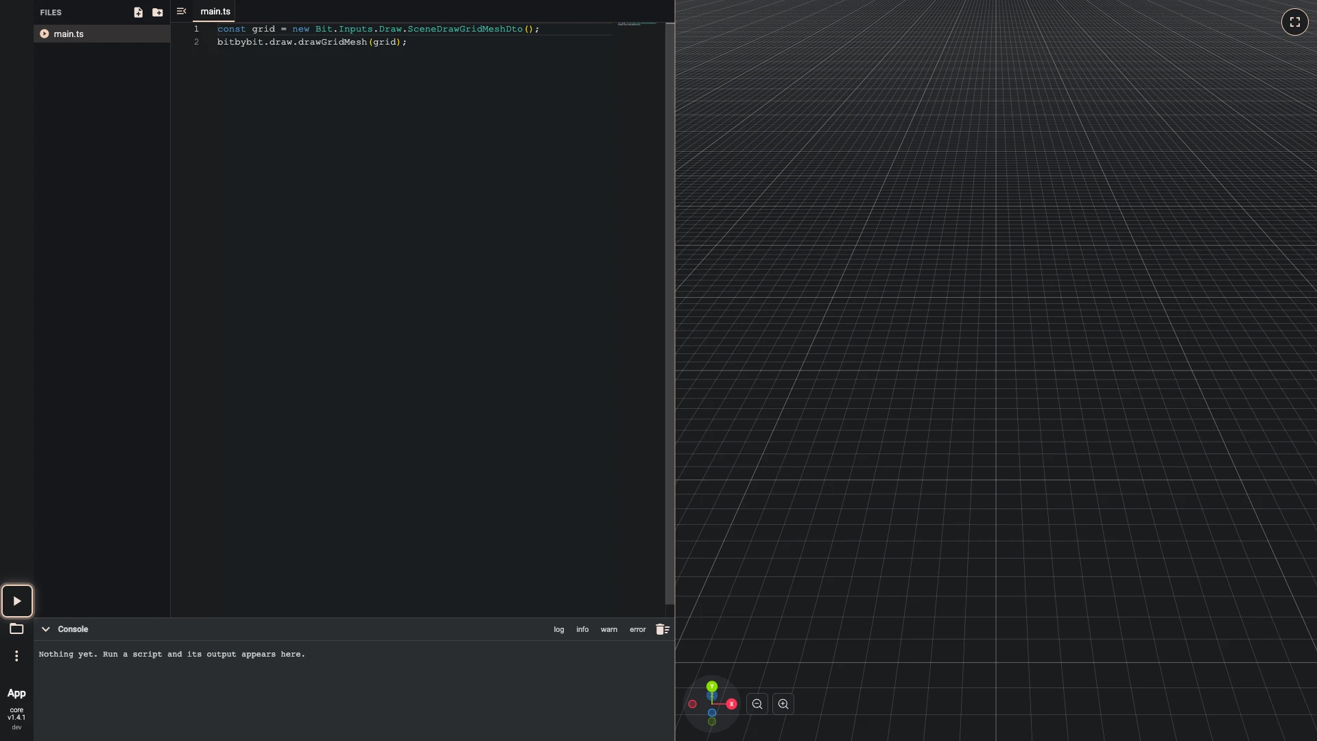Clear the console output
1317x741 pixels.
click(x=662, y=629)
